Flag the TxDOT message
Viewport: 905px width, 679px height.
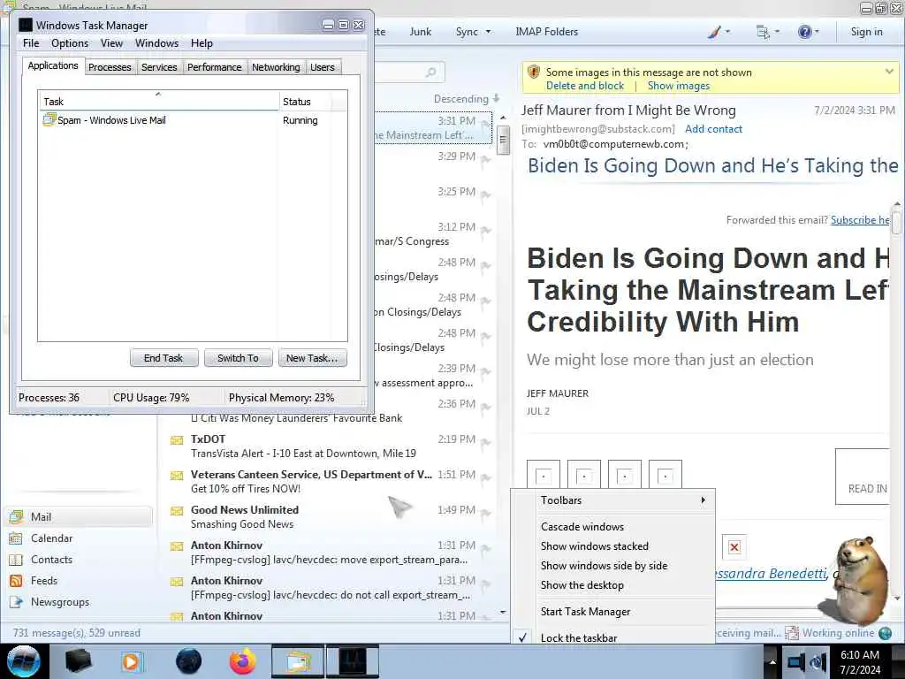pos(485,442)
